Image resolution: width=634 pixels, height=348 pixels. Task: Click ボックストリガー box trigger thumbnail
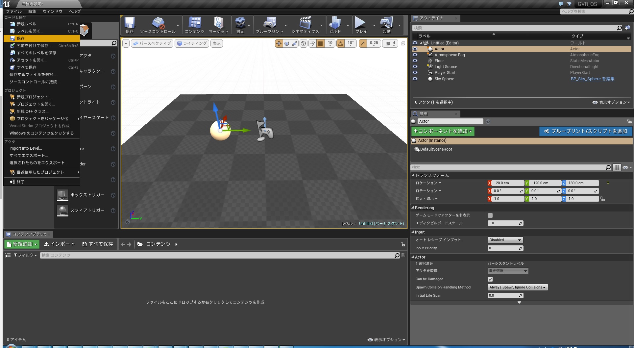click(62, 195)
